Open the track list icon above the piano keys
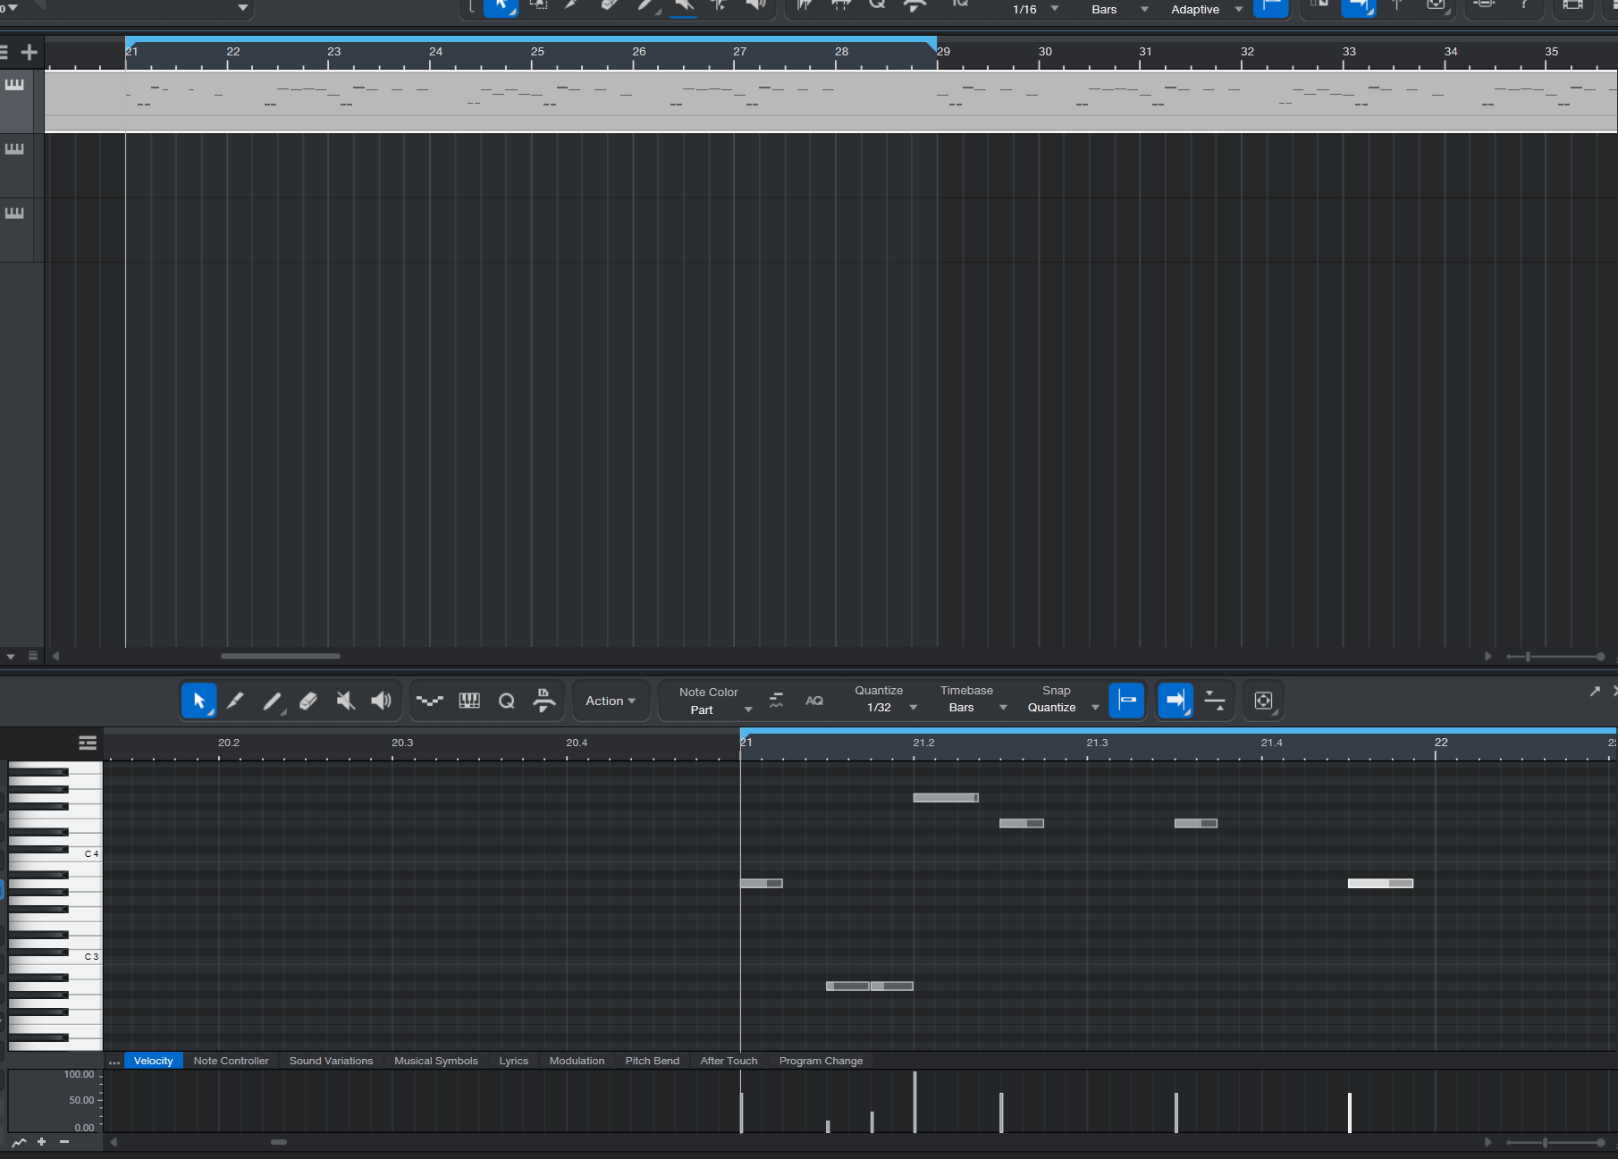This screenshot has width=1618, height=1159. [87, 743]
